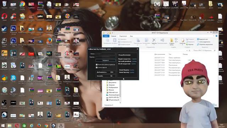Image resolution: width=227 pixels, height=128 pixels.
Task: Switch to the Поделиться ribbon tab
Action: (x=123, y=36)
